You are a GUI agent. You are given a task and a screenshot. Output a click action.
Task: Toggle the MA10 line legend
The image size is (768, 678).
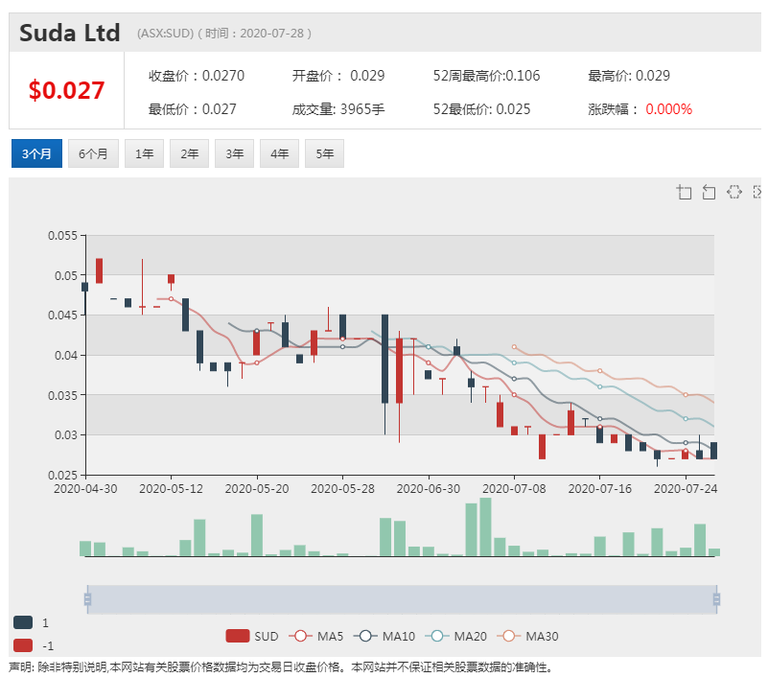(384, 637)
